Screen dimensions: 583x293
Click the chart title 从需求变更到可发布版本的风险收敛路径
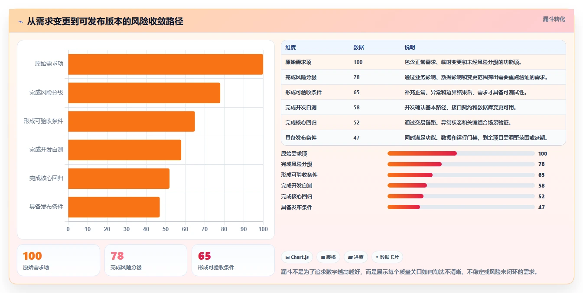[105, 22]
